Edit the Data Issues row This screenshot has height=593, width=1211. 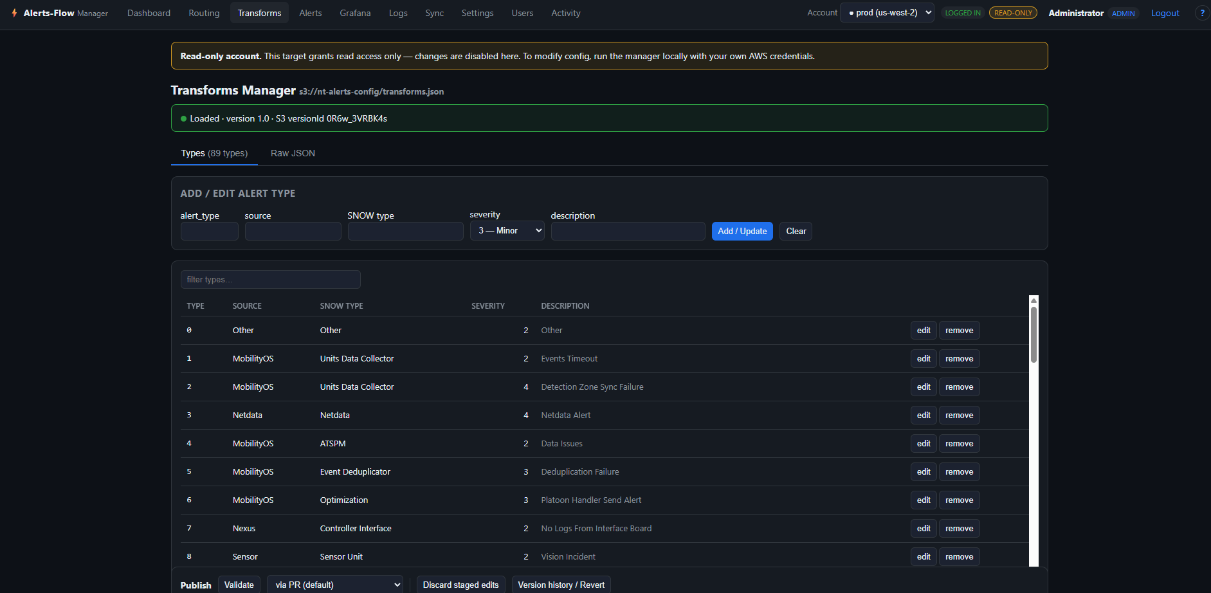pos(924,443)
